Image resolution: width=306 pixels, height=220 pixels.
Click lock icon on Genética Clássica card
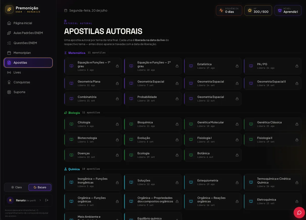297,124
